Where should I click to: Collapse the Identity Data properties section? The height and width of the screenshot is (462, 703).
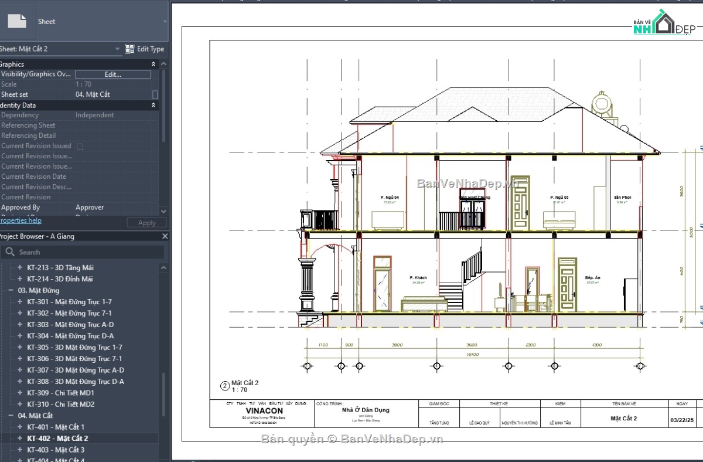[x=153, y=105]
